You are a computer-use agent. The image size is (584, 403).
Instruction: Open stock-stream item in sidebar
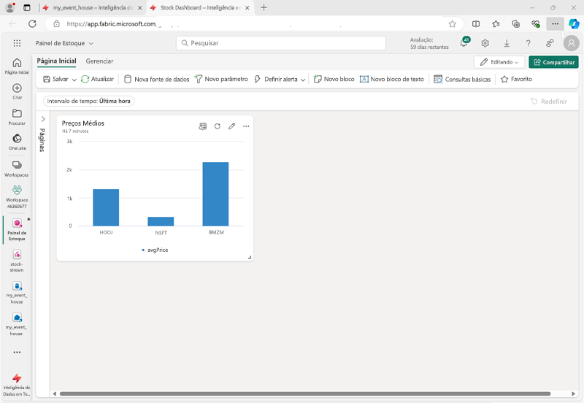click(17, 261)
